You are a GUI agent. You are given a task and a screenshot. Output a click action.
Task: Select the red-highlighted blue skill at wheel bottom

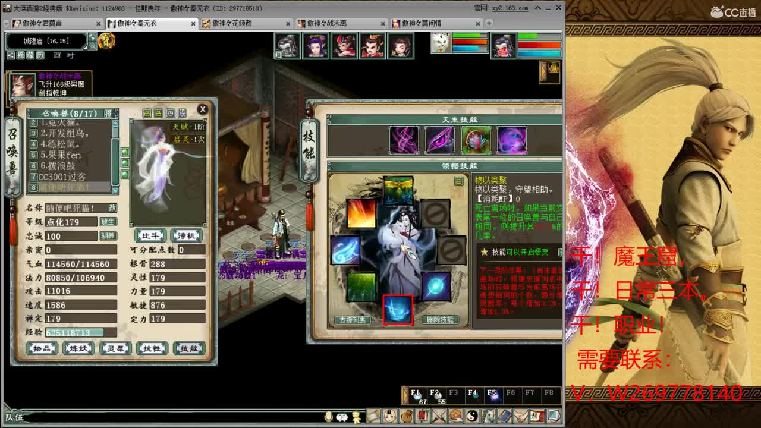pyautogui.click(x=398, y=310)
